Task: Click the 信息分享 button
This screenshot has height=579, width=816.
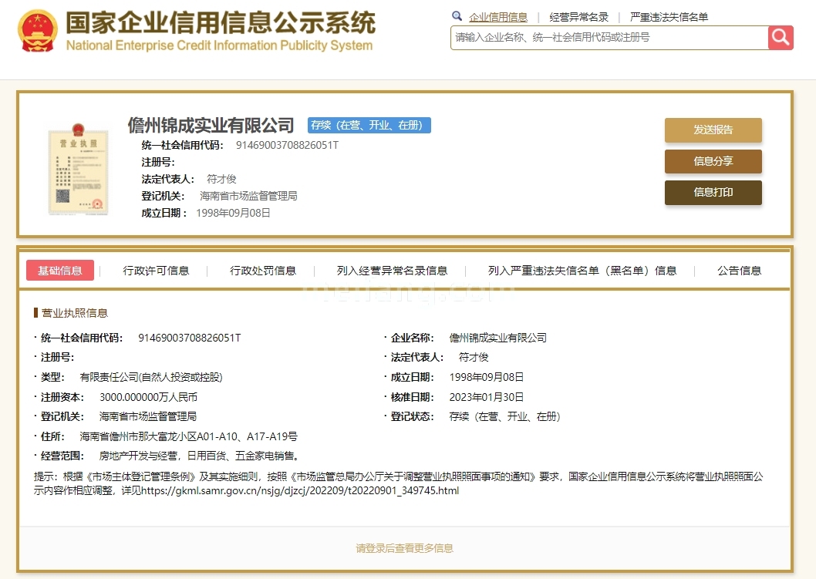Action: [713, 162]
